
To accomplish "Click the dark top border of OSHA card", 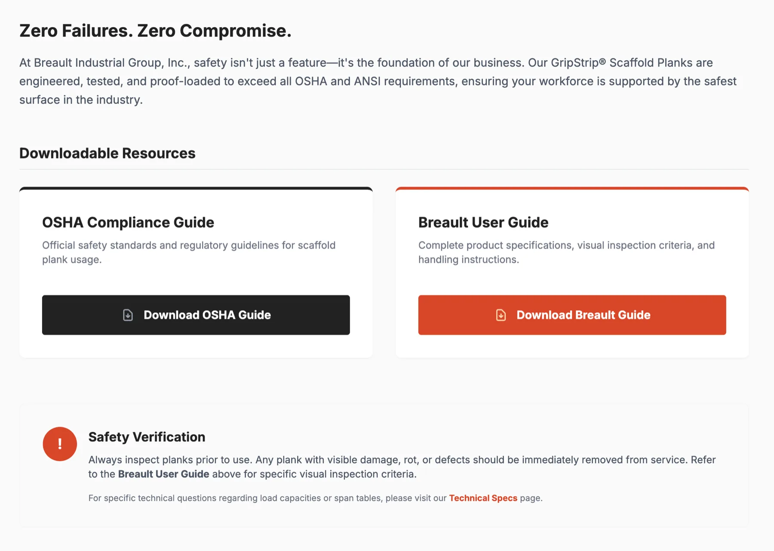I will point(196,188).
